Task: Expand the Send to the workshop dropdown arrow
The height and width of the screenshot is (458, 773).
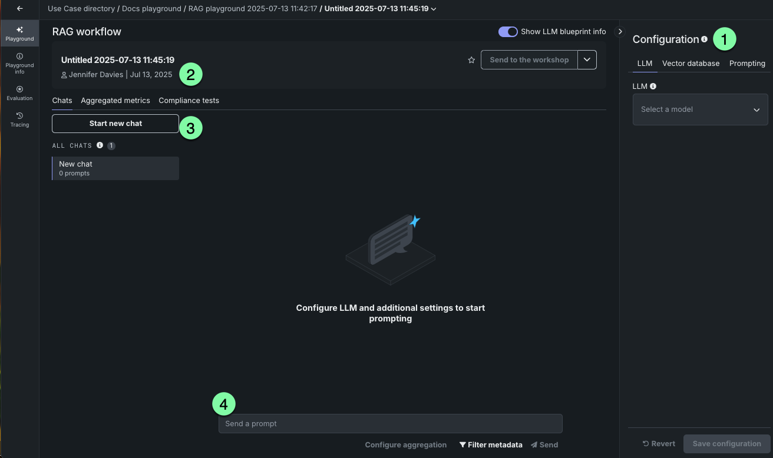Action: [x=587, y=60]
